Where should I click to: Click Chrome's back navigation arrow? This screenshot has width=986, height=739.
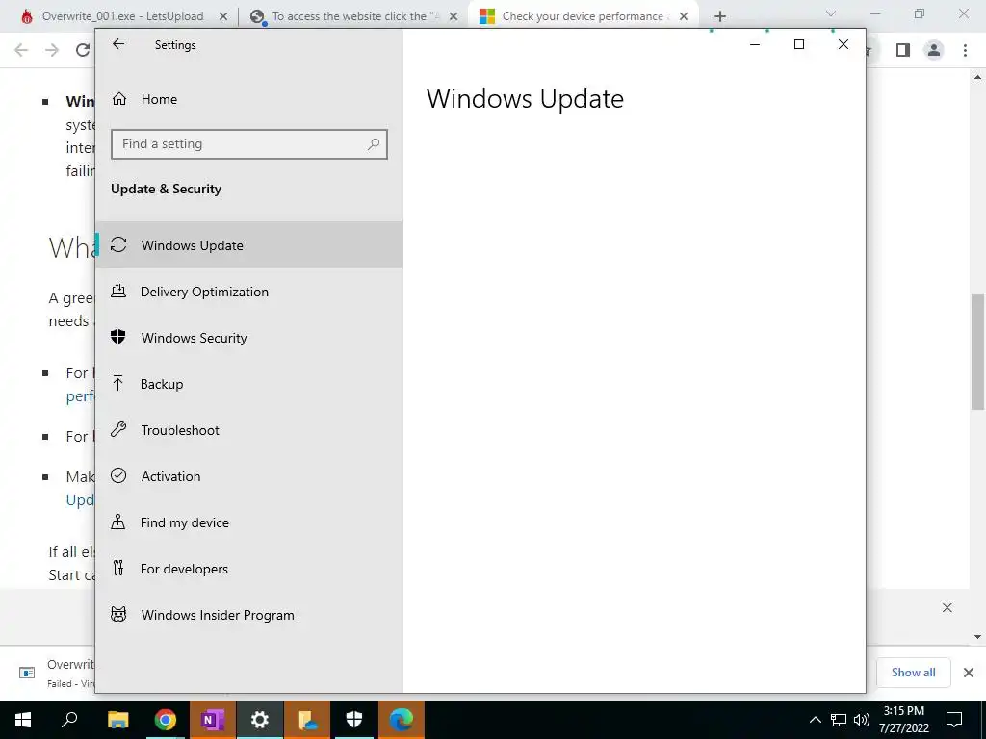21,50
